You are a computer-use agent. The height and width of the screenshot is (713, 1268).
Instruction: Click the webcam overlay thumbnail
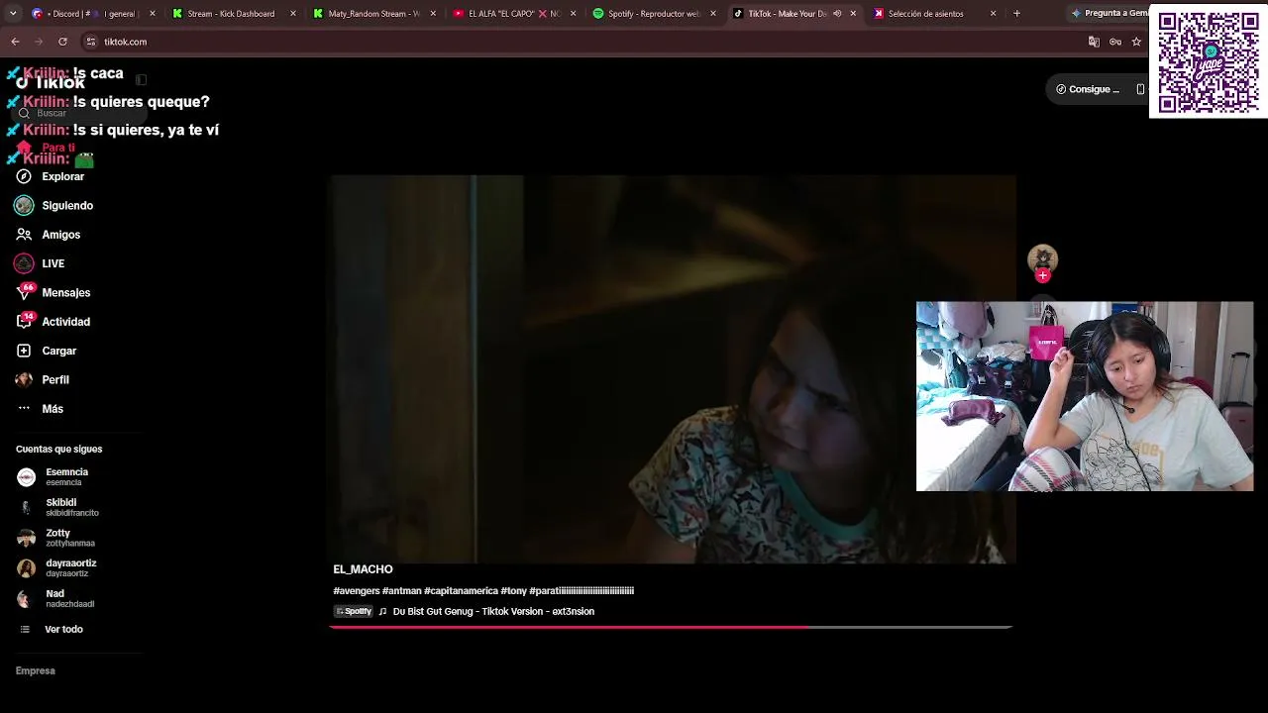click(1085, 396)
